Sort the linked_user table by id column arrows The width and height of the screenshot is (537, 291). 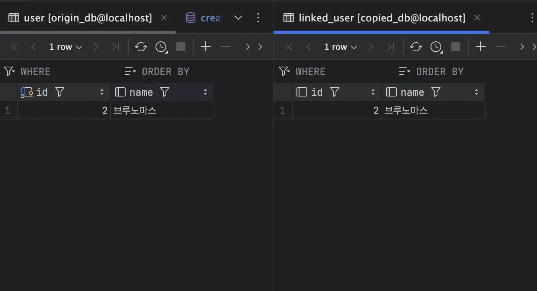[x=373, y=92]
